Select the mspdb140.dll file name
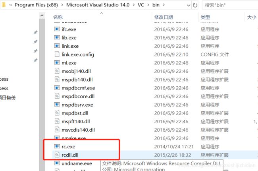 click(77, 80)
